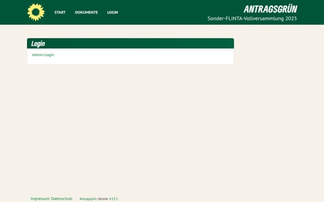
Task: Open the START menu item
Action: pyautogui.click(x=60, y=12)
